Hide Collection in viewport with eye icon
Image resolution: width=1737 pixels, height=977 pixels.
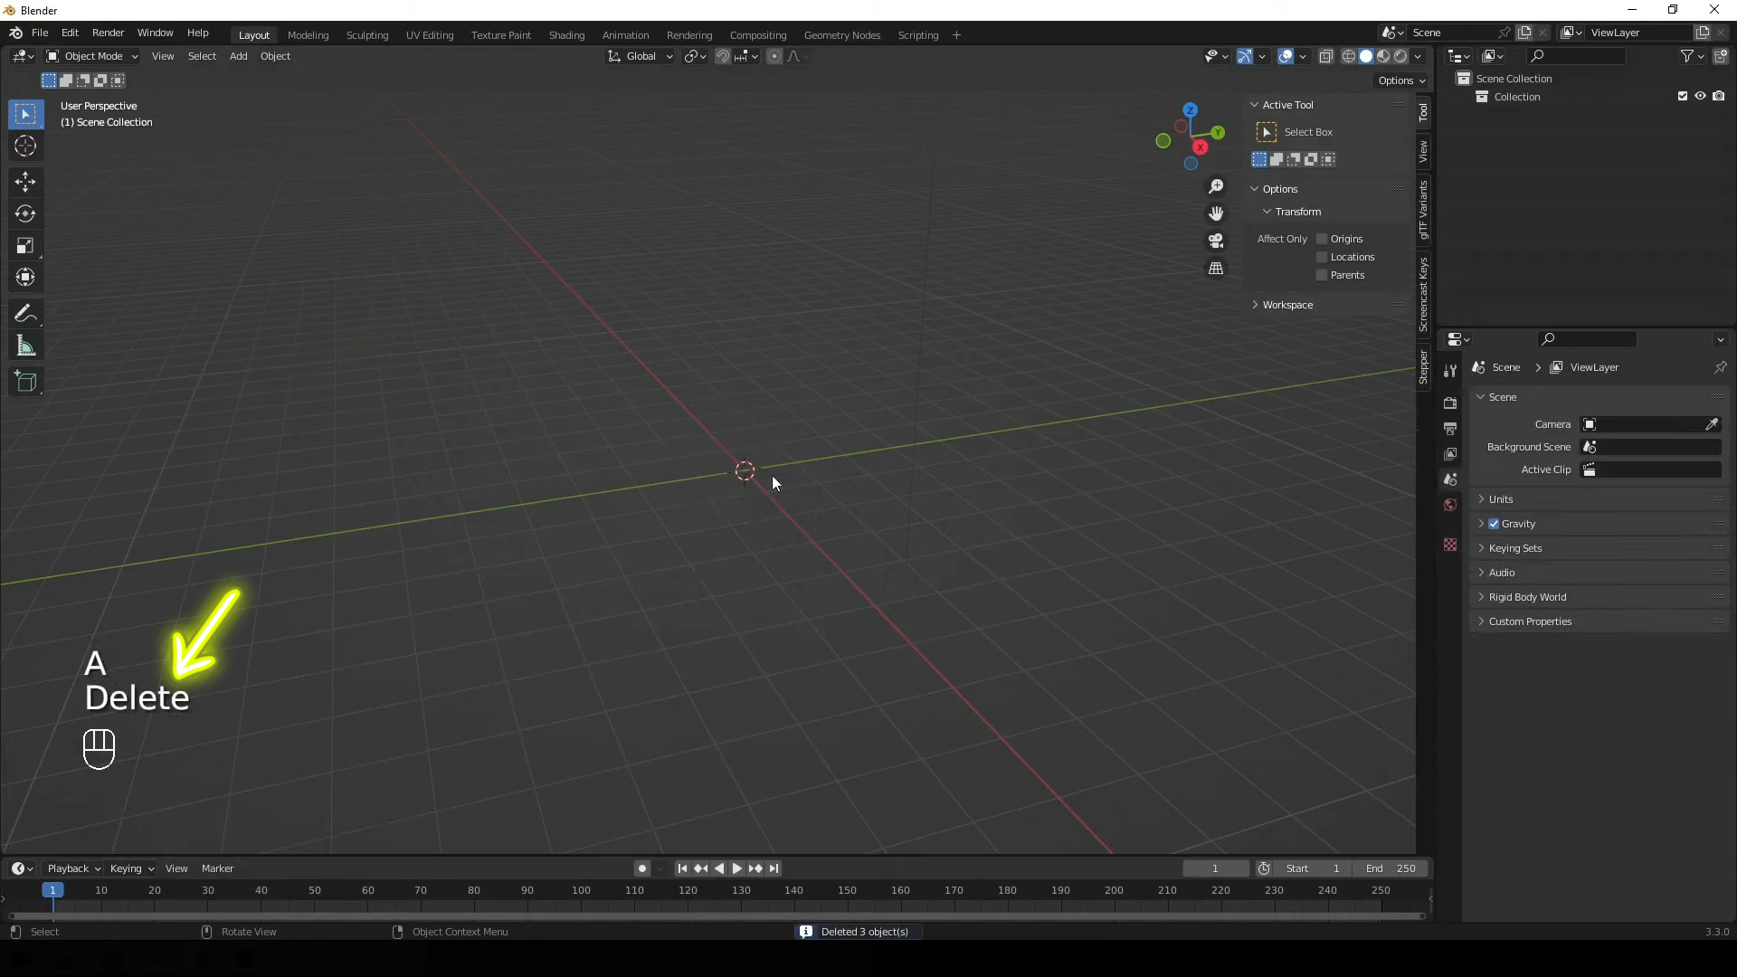1700,96
